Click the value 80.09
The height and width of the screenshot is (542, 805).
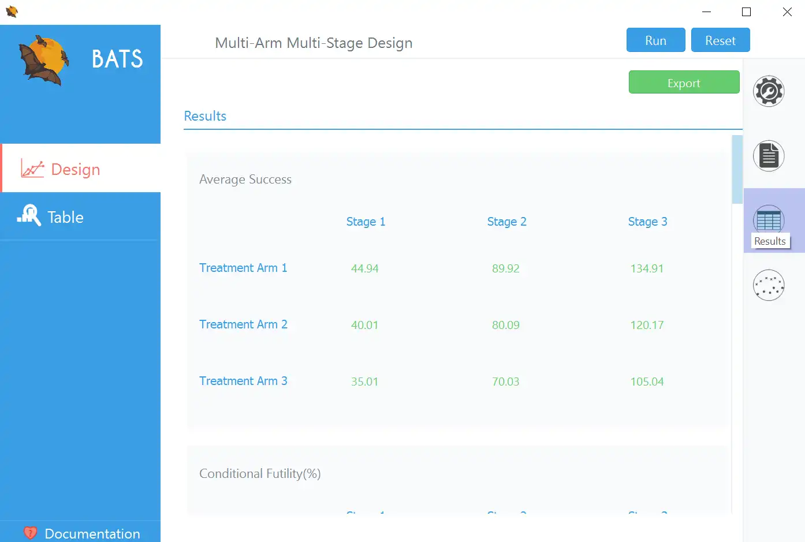tap(506, 325)
